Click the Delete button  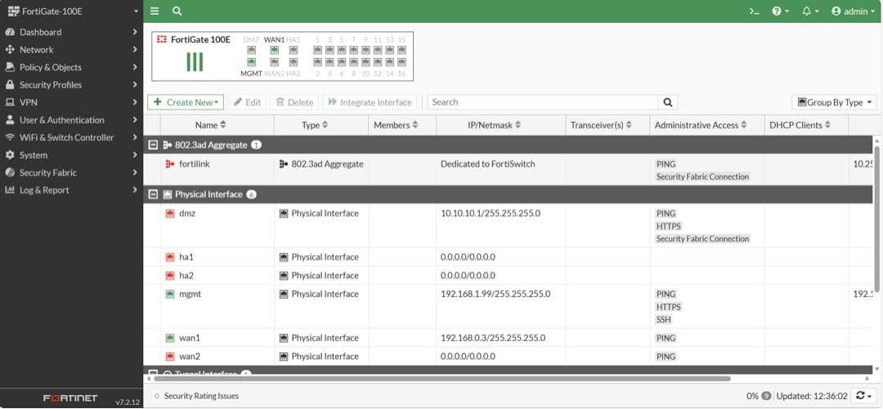coord(294,102)
